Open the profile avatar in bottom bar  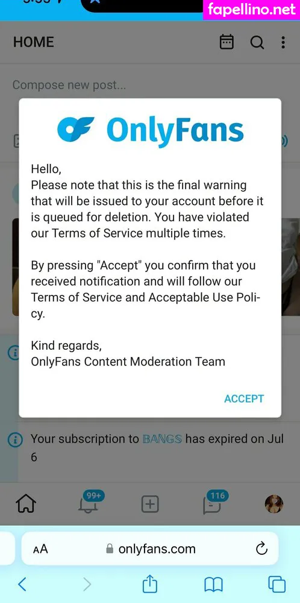(274, 504)
